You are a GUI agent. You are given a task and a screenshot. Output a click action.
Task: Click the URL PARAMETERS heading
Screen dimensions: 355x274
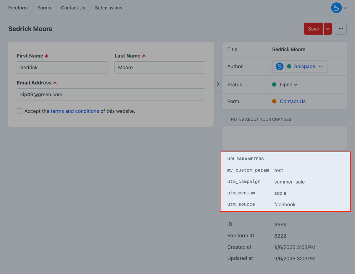246,159
